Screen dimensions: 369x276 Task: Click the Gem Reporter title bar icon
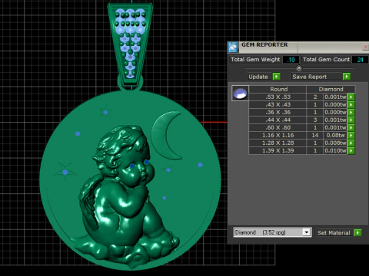[233, 48]
